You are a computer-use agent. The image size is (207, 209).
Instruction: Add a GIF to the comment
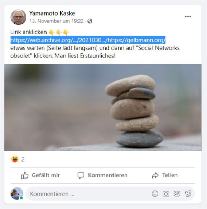point(177,194)
